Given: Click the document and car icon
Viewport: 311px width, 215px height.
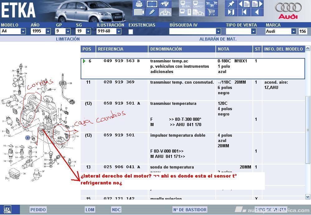Looking at the screenshot, I should click(x=198, y=12).
